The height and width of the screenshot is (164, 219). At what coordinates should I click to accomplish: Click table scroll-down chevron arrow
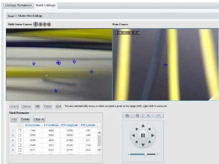[99, 150]
